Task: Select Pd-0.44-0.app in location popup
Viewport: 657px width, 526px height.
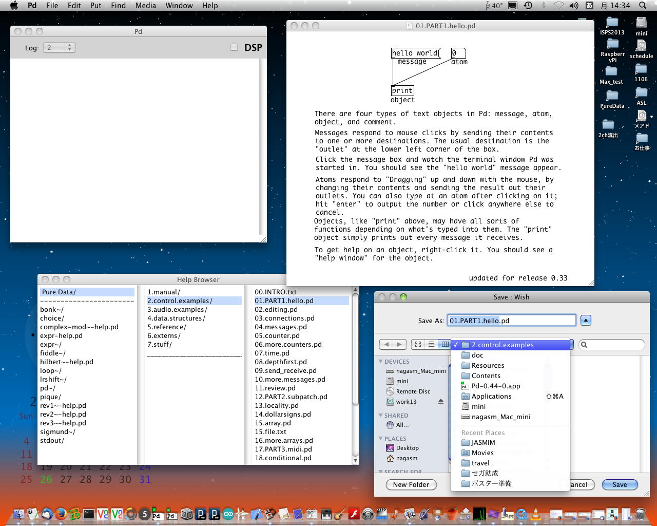Action: click(495, 386)
